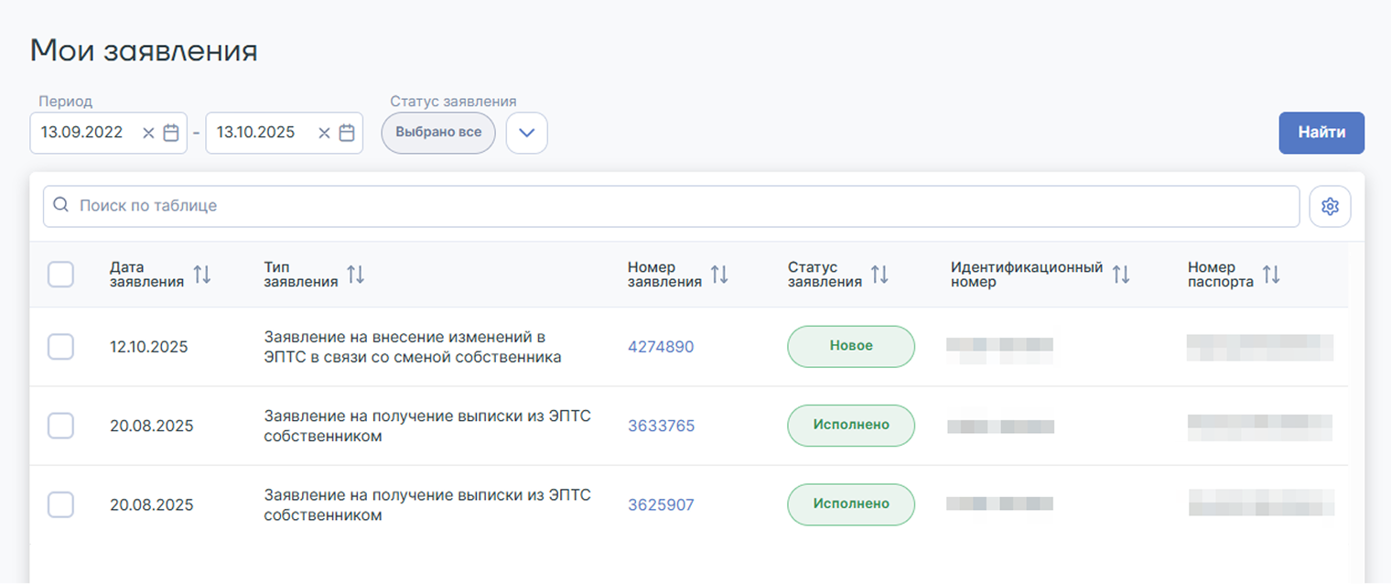1391x584 pixels.
Task: Open application number 4274890 link
Action: (x=661, y=347)
